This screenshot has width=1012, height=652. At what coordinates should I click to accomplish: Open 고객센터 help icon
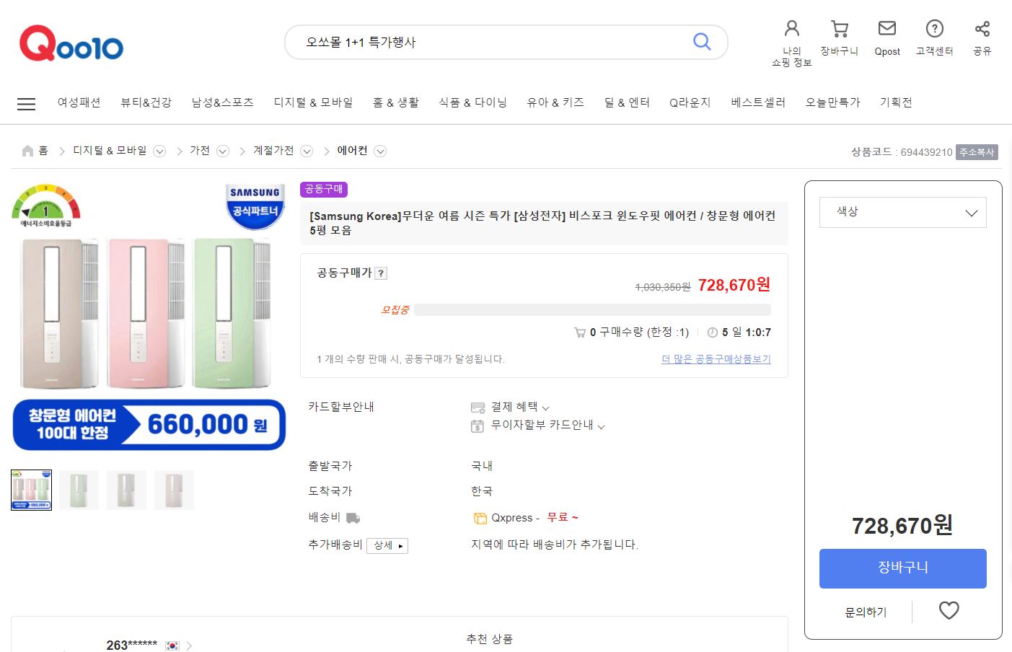click(935, 28)
